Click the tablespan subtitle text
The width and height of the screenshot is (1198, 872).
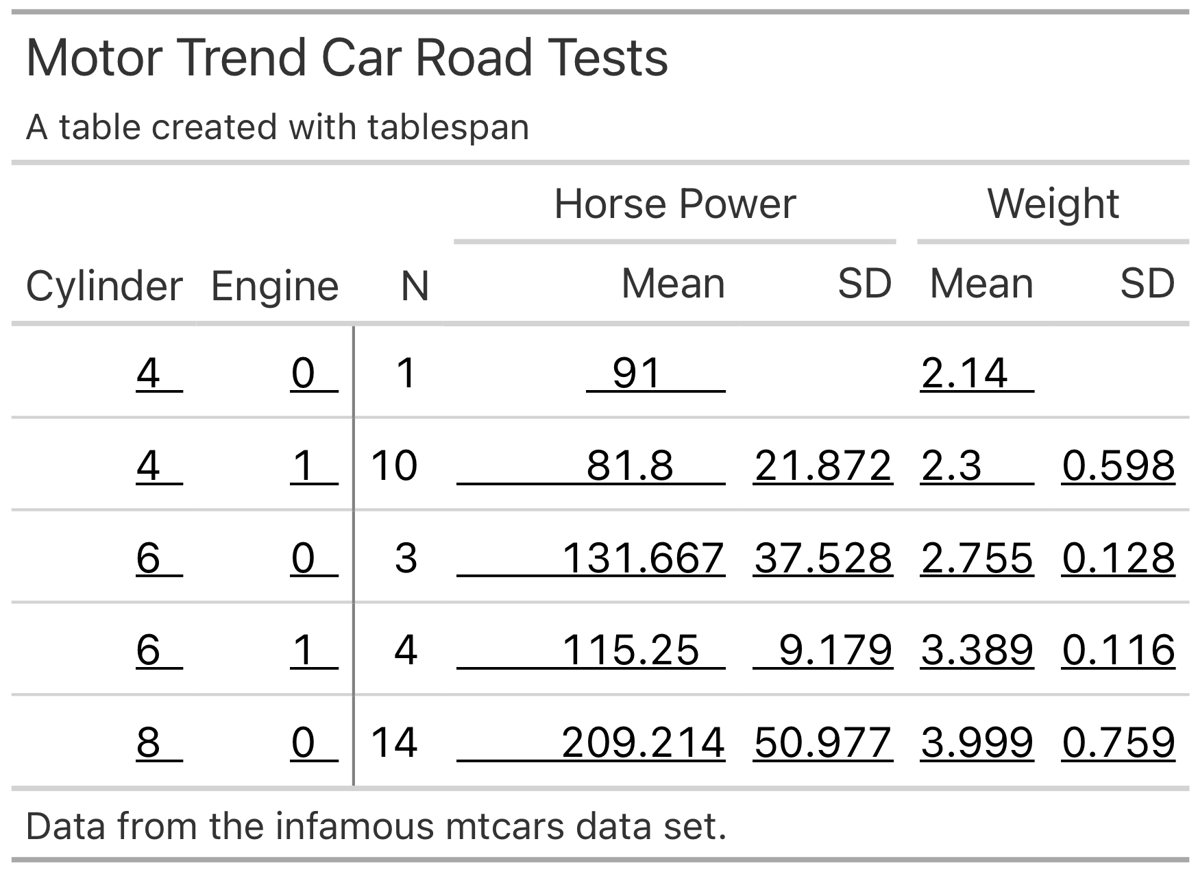(x=278, y=128)
